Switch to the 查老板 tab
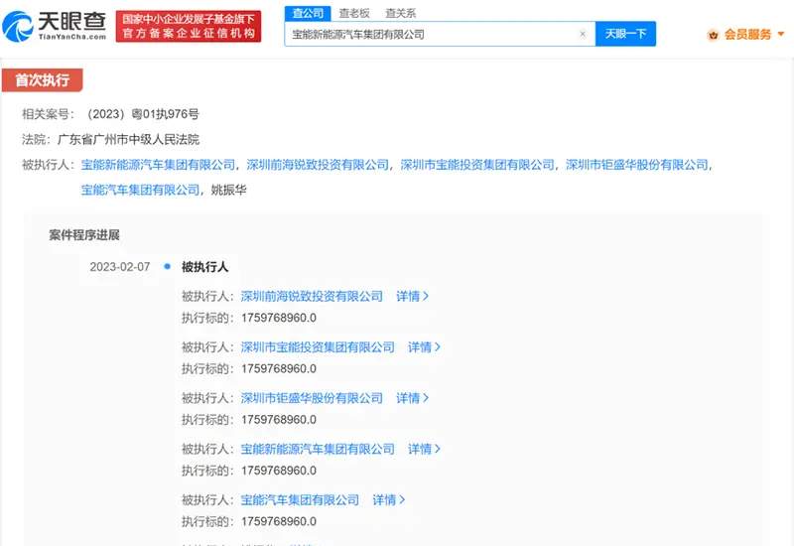This screenshot has height=546, width=794. tap(354, 13)
